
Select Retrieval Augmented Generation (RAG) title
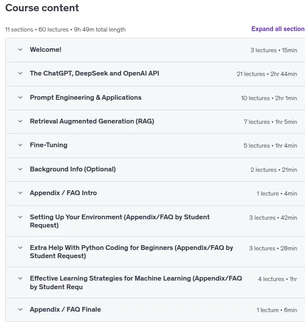[92, 121]
